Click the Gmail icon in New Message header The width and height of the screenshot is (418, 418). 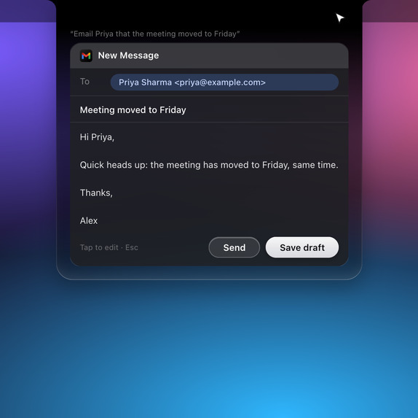click(86, 55)
